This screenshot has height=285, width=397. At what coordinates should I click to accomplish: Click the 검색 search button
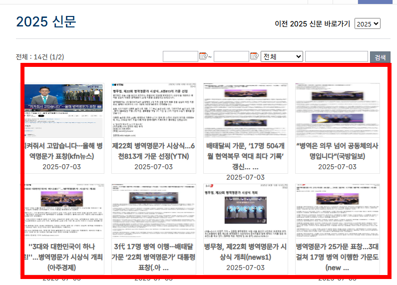pyautogui.click(x=380, y=57)
